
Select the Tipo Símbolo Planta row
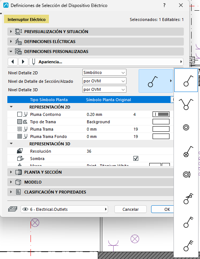click(x=90, y=100)
